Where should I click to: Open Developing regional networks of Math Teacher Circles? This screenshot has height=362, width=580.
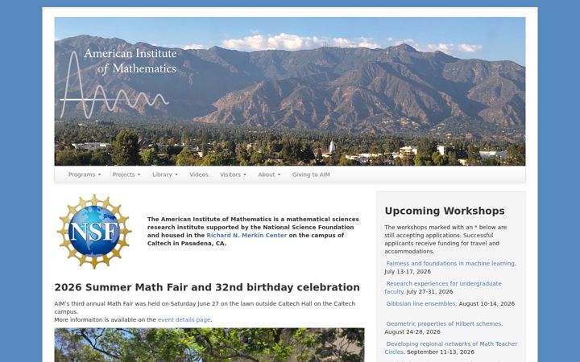point(451,348)
